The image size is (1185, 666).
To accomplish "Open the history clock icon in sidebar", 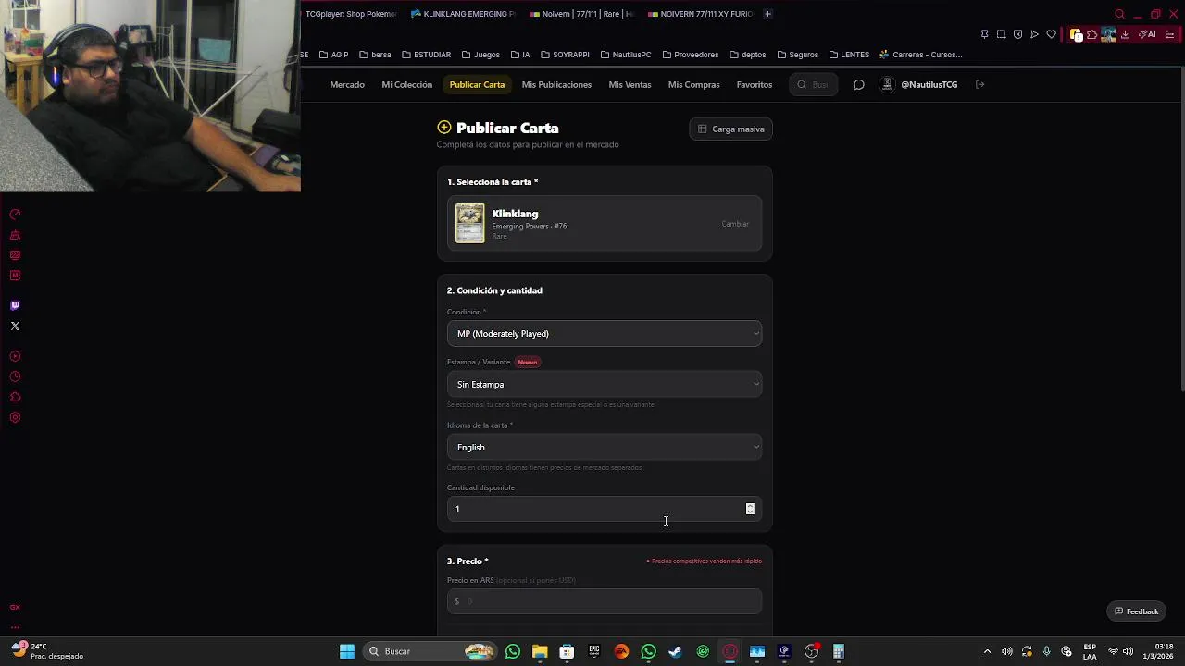I will pos(15,376).
